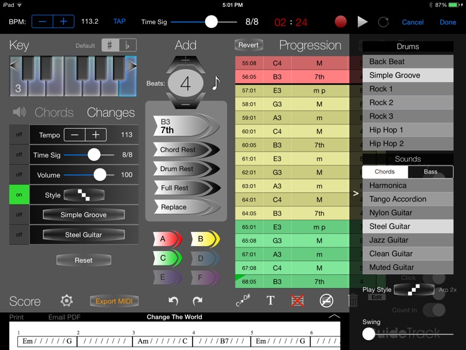This screenshot has width=466, height=350.
Task: Open the Steel Guitar sound selector
Action: coord(83,234)
